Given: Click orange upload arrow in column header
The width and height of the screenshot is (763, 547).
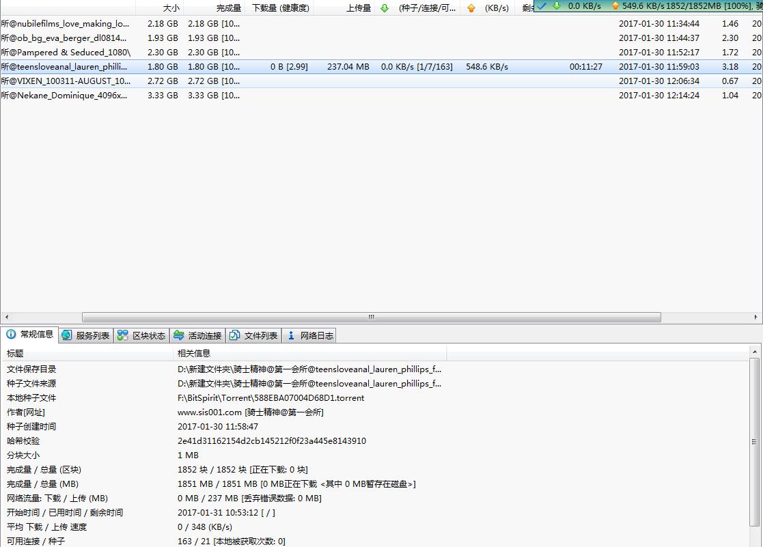Looking at the screenshot, I should [x=471, y=8].
